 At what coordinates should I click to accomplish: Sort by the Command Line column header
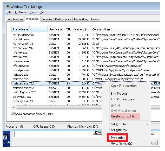click(125, 29)
